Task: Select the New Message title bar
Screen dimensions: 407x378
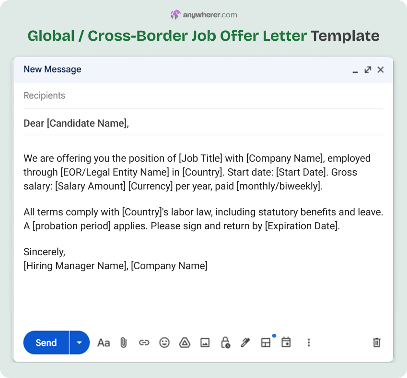Action: click(53, 70)
